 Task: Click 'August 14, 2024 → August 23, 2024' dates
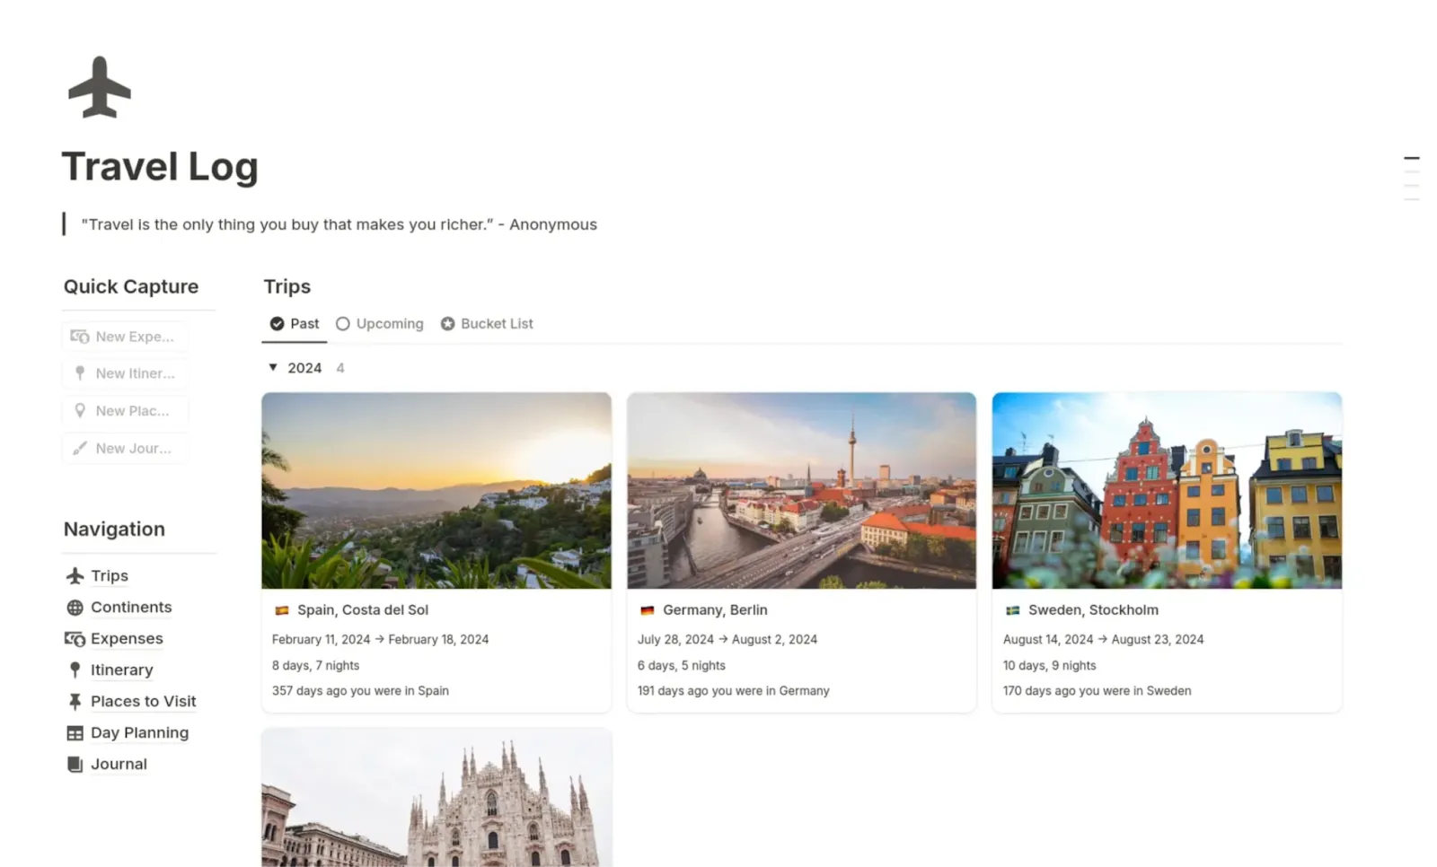1104,640
